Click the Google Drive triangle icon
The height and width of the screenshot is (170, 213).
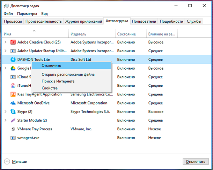(13, 68)
